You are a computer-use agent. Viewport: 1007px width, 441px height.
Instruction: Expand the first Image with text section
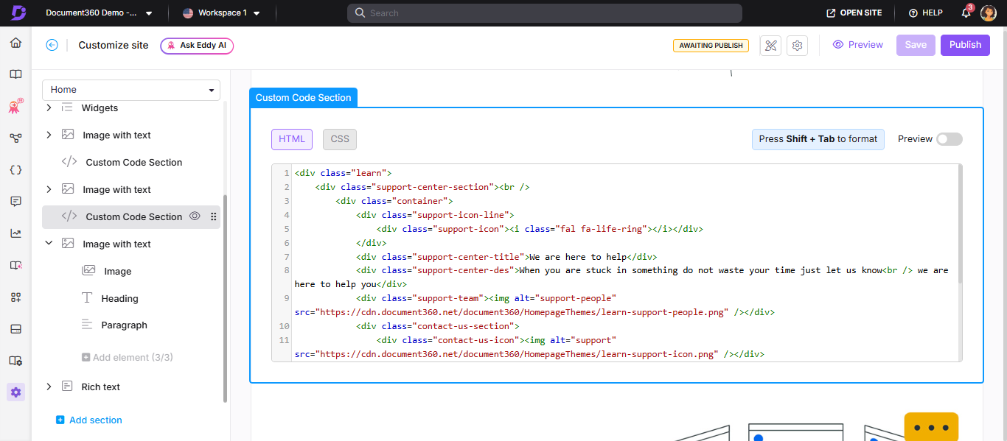click(x=49, y=135)
